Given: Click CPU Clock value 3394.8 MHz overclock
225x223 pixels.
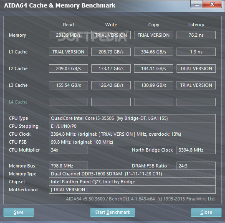Looking at the screenshot, I should [x=132, y=134].
